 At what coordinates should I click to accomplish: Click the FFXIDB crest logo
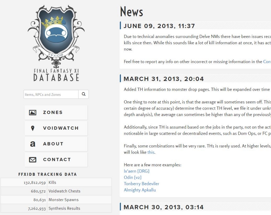pyautogui.click(x=56, y=37)
